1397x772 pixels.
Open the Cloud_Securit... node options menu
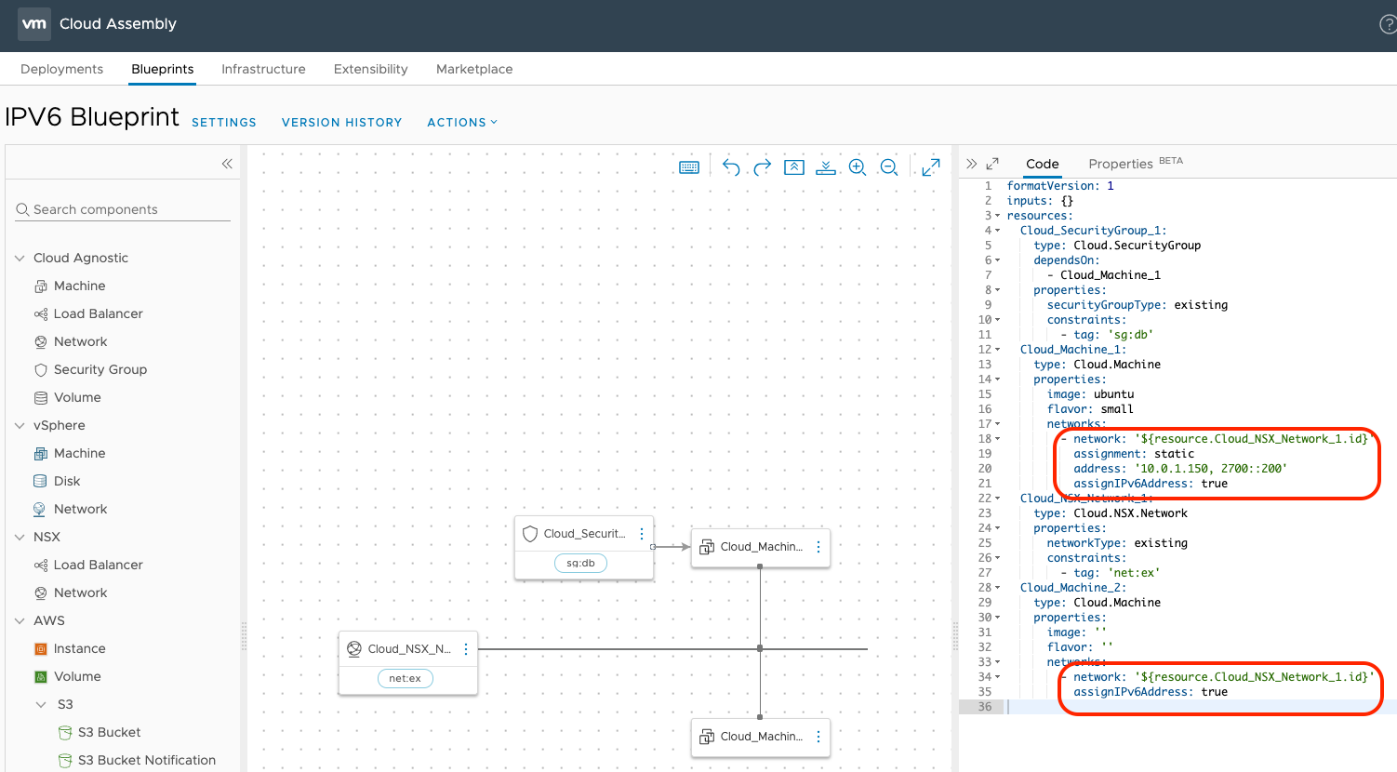click(642, 534)
